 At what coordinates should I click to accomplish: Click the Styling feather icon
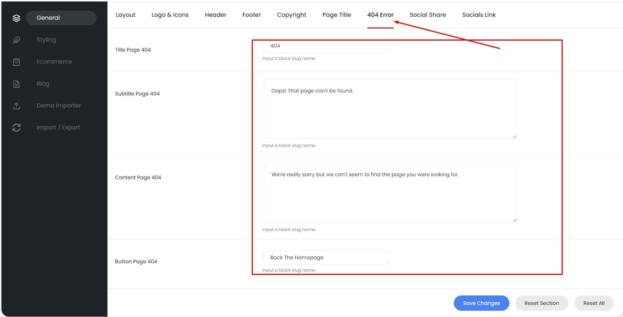[16, 40]
